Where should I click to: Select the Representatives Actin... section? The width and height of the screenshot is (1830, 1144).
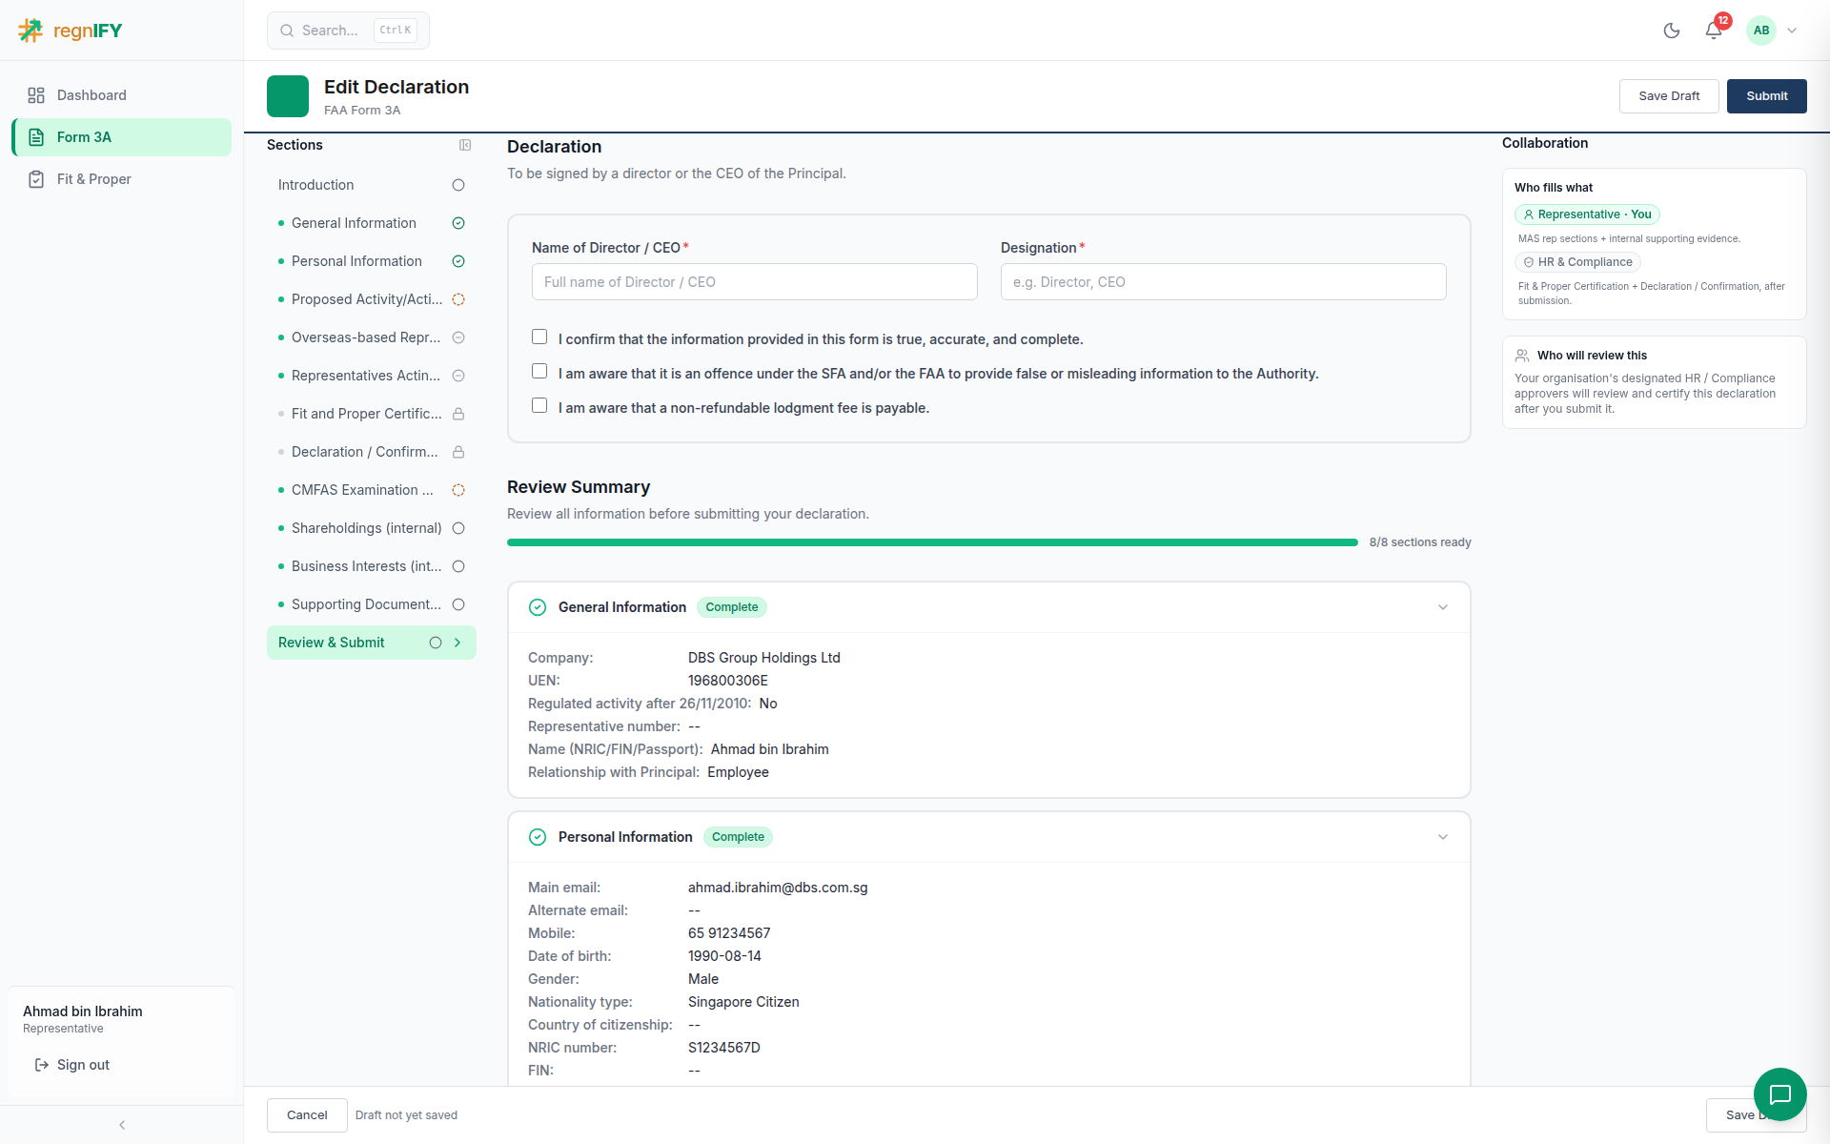coord(372,376)
